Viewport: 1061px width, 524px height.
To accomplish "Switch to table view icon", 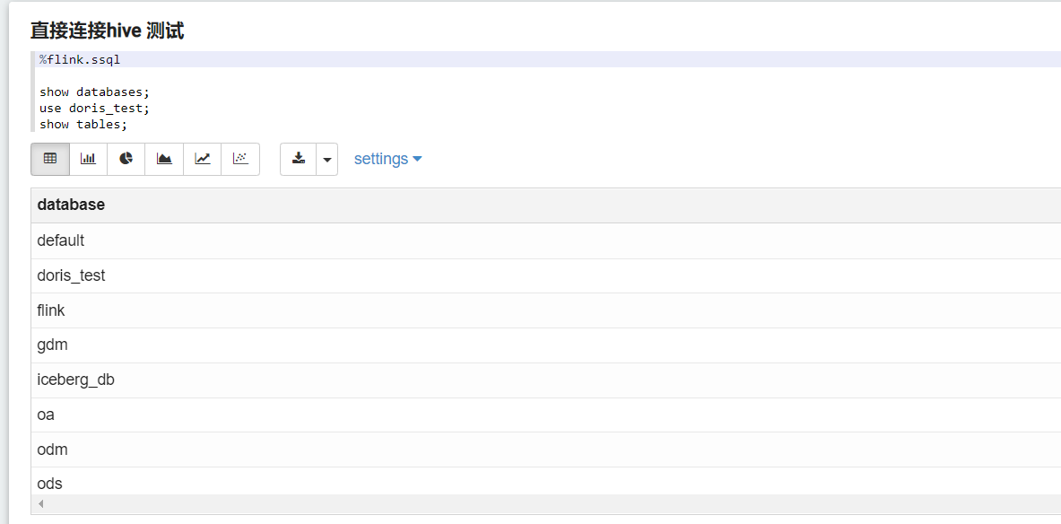I will (50, 159).
